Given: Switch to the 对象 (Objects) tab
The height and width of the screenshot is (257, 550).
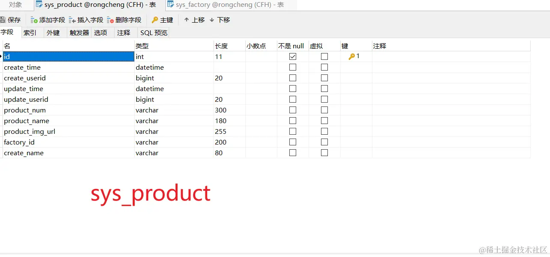Looking at the screenshot, I should [16, 5].
